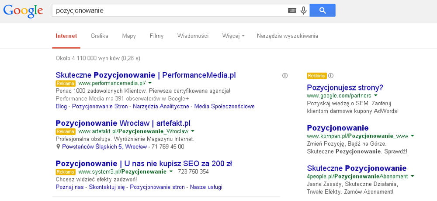Expand arrow next to www.performancemedia.pl/
Viewport: 437px width, 201px height.
tap(150, 83)
